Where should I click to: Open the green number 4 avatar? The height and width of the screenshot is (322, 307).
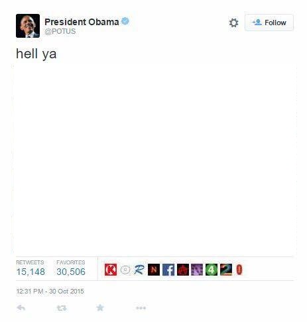coord(212,270)
